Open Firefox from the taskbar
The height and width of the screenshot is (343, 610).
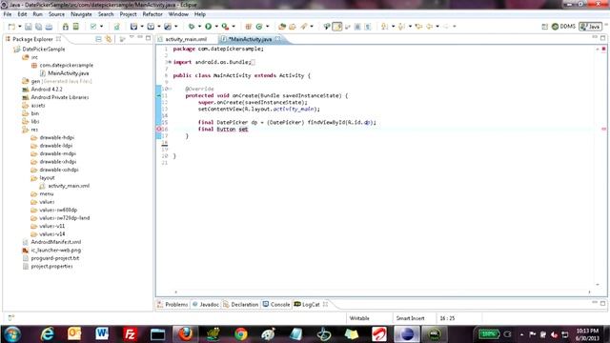[186, 334]
